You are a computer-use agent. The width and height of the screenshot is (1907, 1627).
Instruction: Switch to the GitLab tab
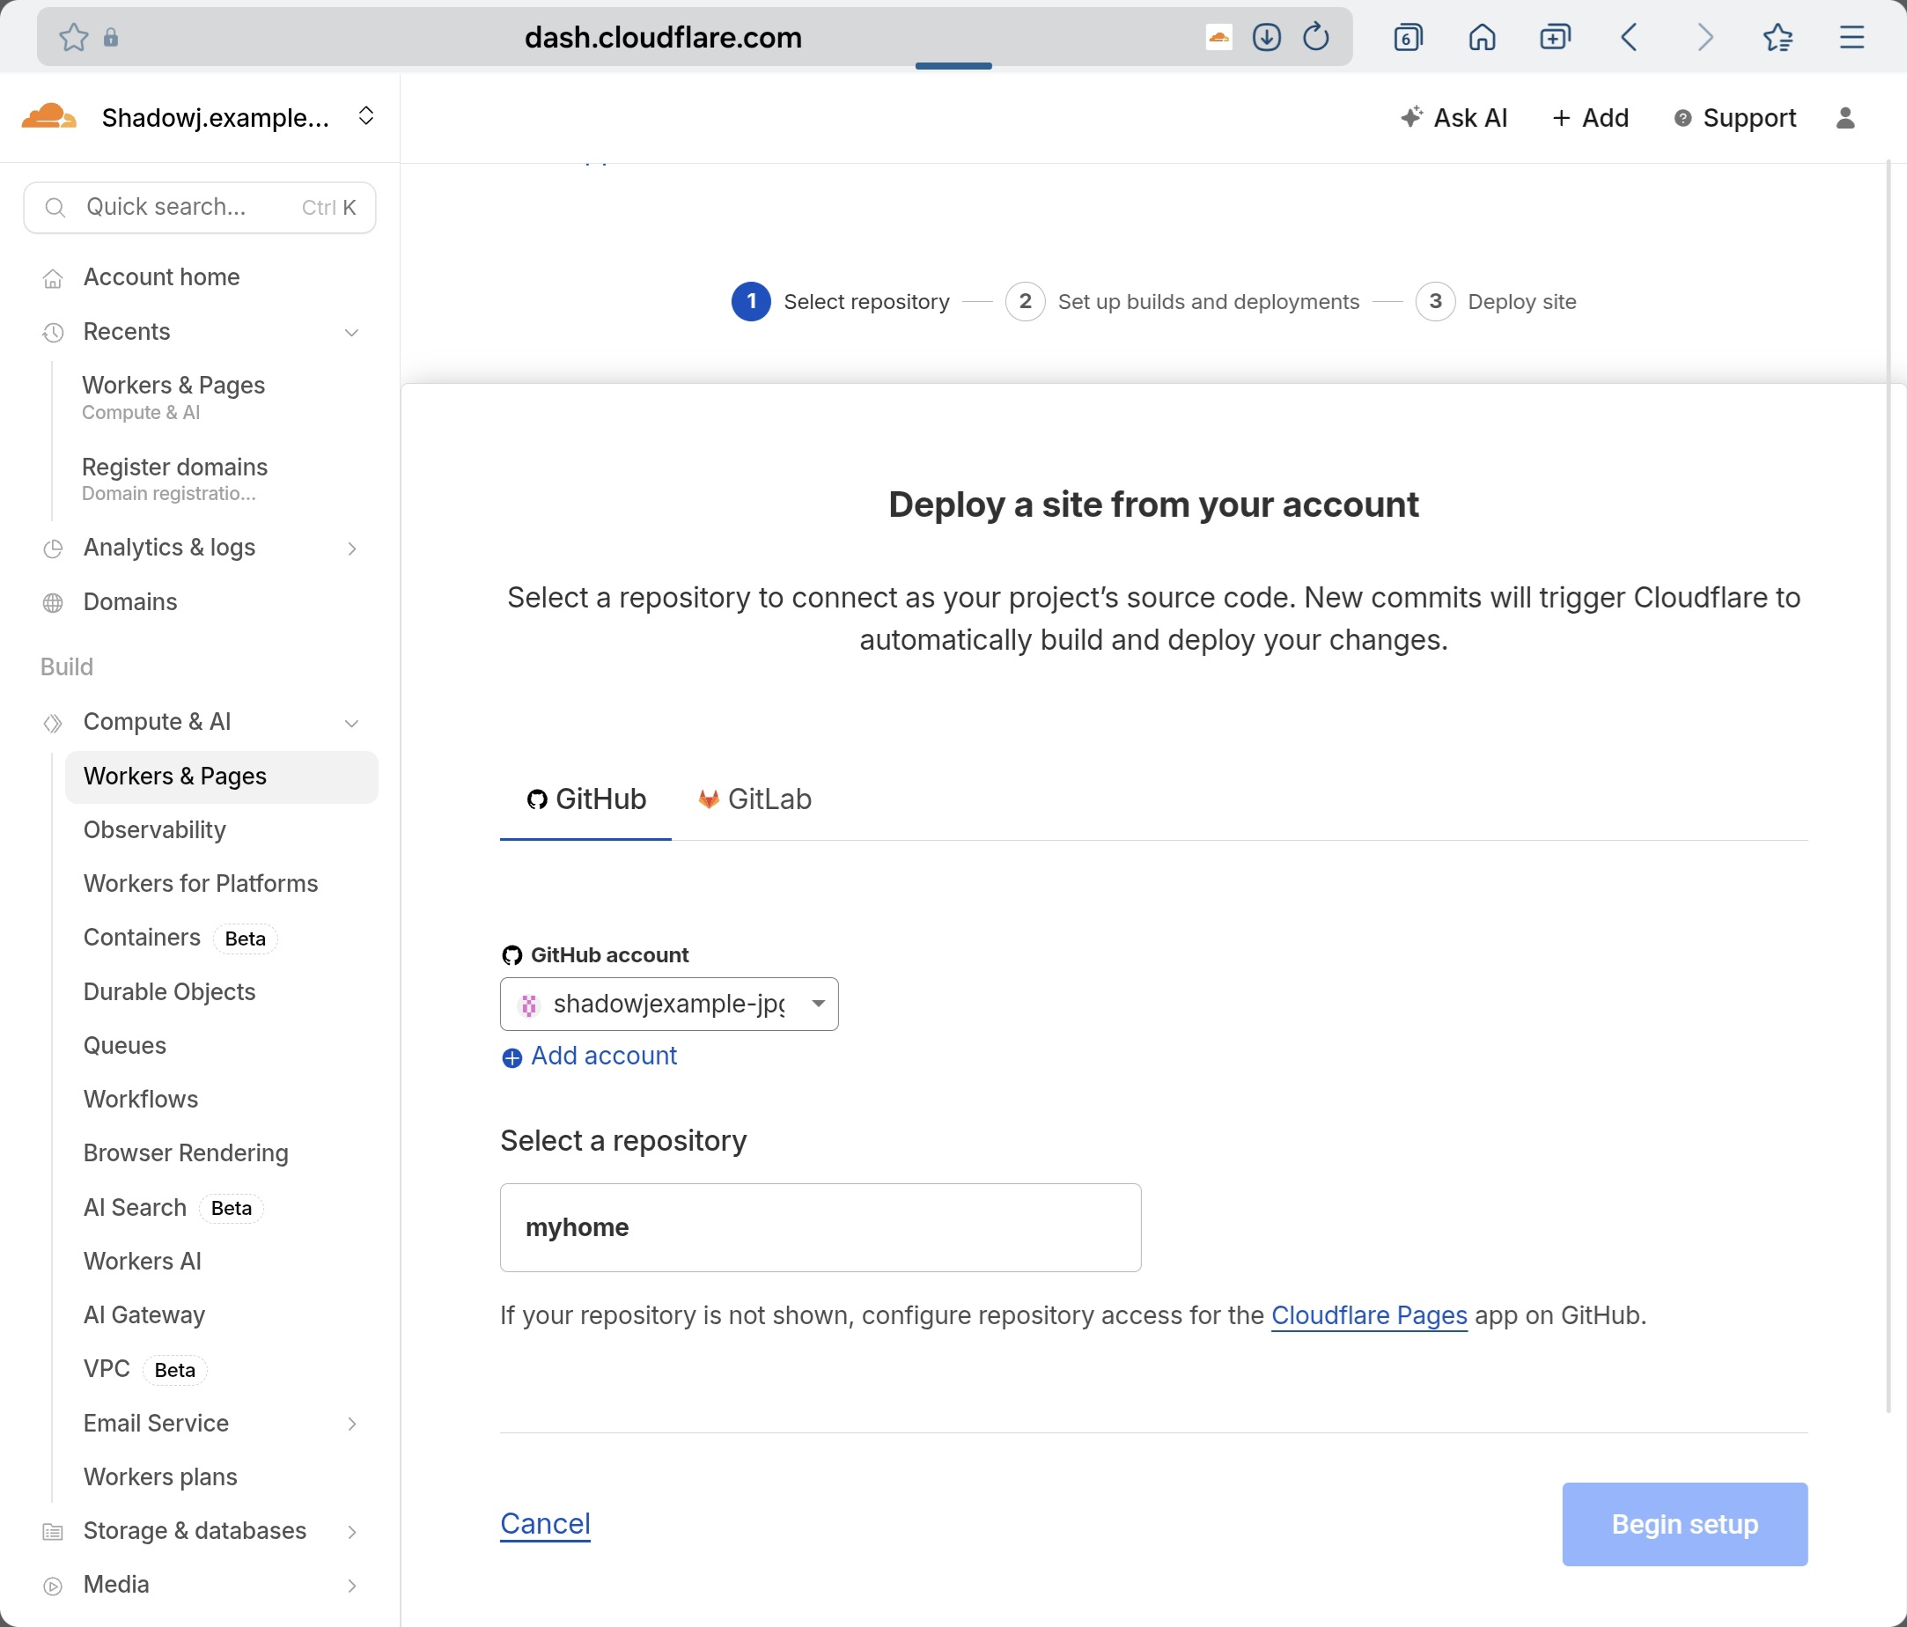[x=755, y=799]
